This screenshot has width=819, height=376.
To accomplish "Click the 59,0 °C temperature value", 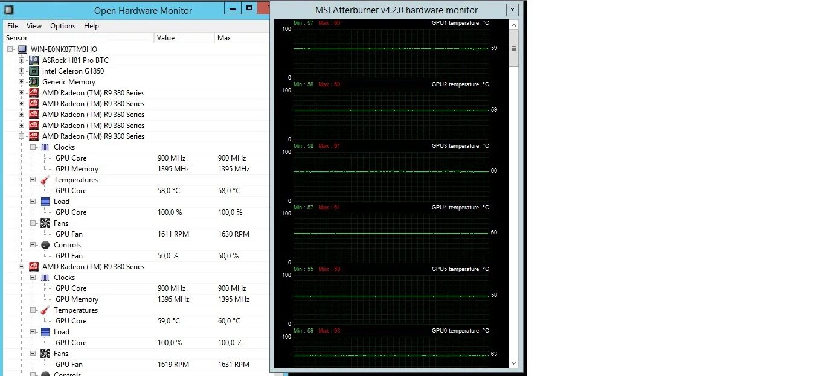I will pyautogui.click(x=169, y=321).
